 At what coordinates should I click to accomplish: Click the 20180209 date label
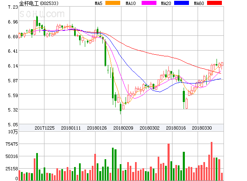point(123,128)
